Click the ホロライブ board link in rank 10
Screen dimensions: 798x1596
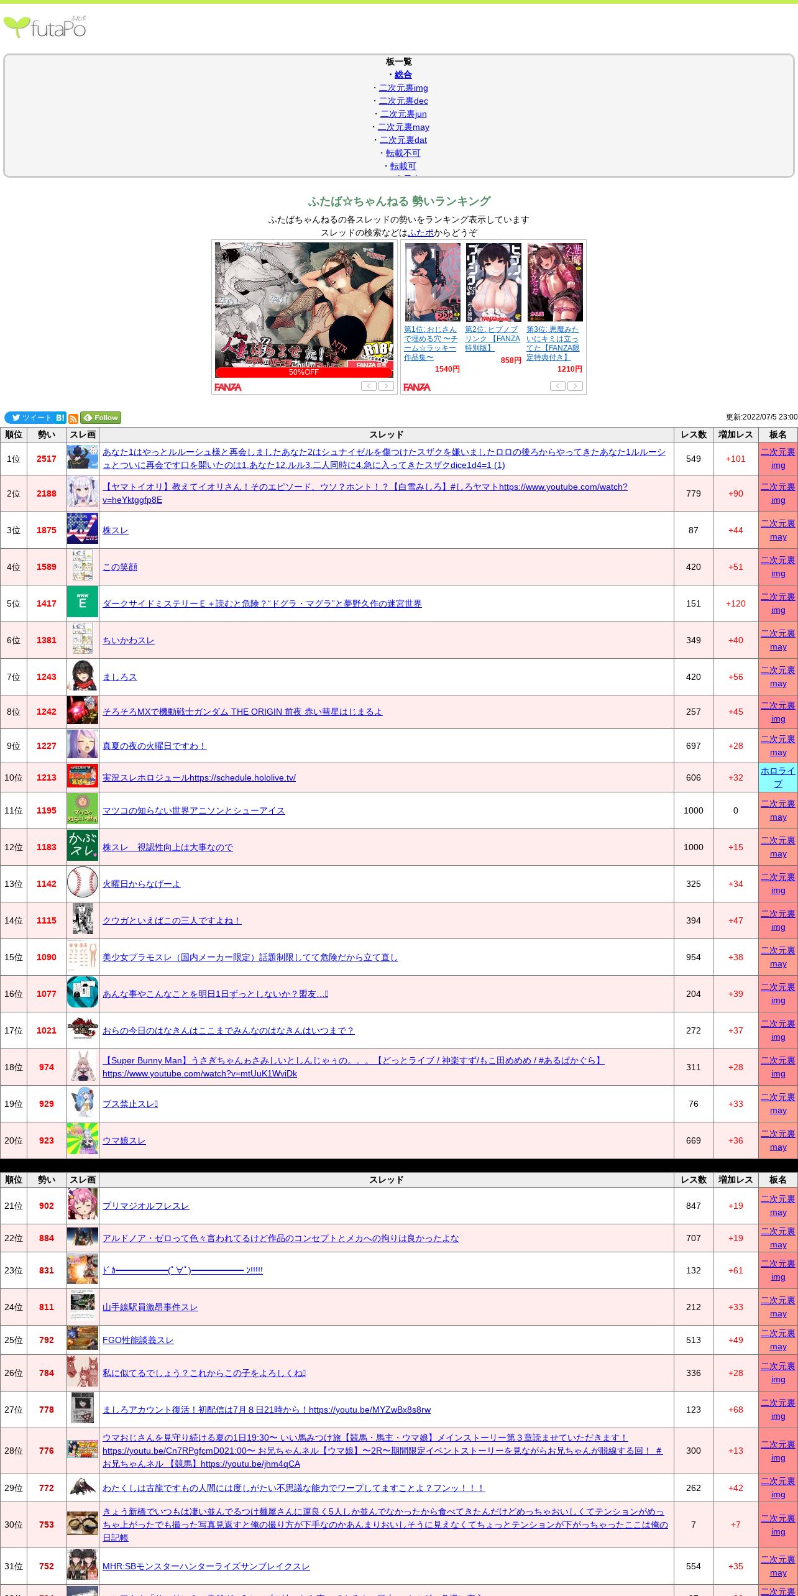[777, 777]
